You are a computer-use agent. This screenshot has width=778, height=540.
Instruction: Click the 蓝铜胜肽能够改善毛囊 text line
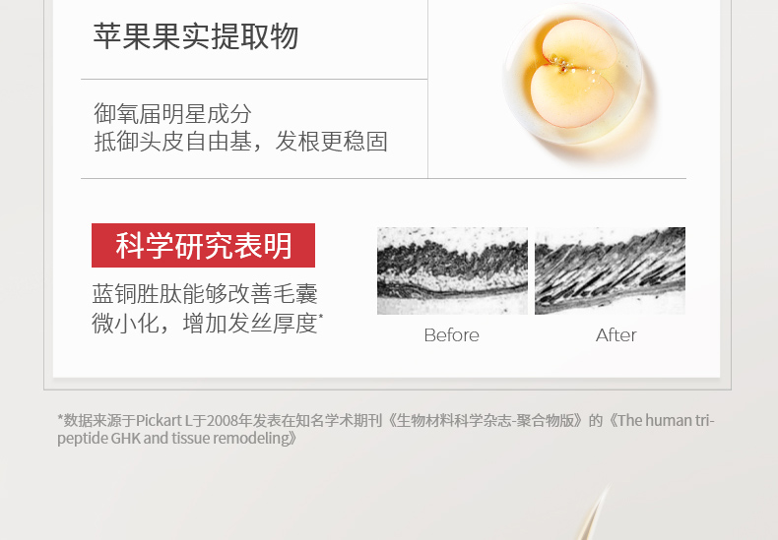[205, 294]
